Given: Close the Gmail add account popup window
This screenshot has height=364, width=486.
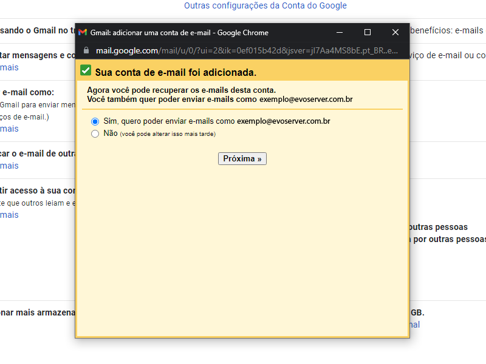Looking at the screenshot, I should (x=395, y=32).
